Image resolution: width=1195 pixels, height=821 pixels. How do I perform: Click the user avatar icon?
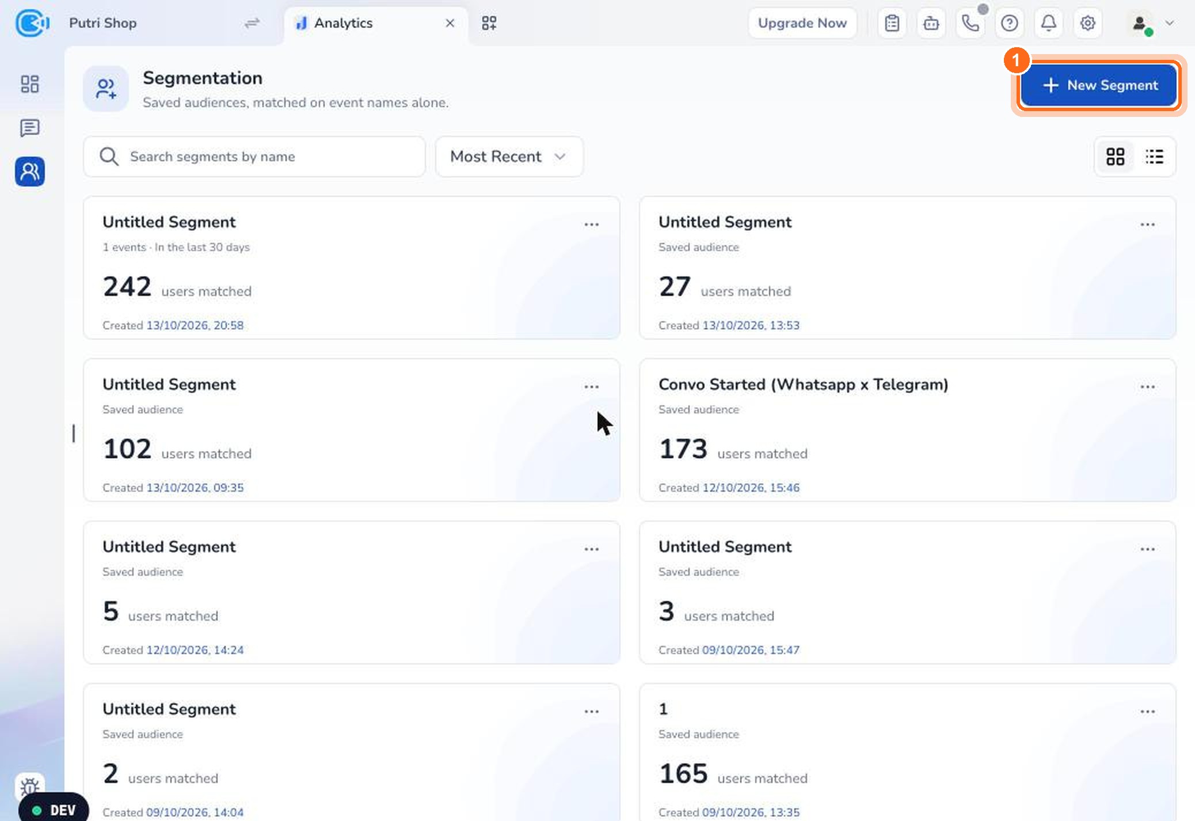click(1140, 23)
